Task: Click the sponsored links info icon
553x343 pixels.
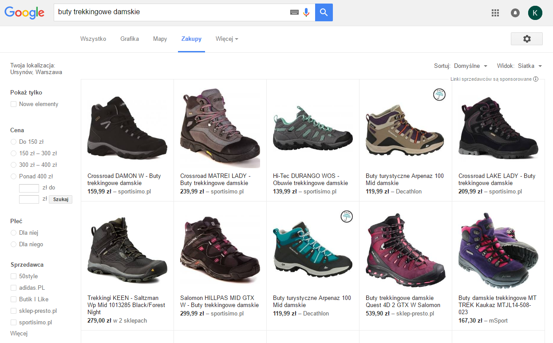Action: [x=536, y=79]
